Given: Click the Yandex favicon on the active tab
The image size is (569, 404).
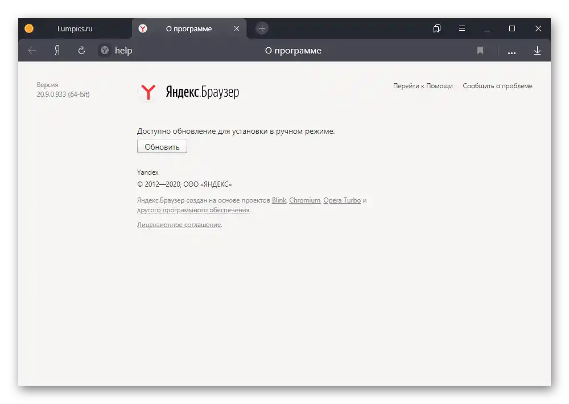Looking at the screenshot, I should coord(143,28).
